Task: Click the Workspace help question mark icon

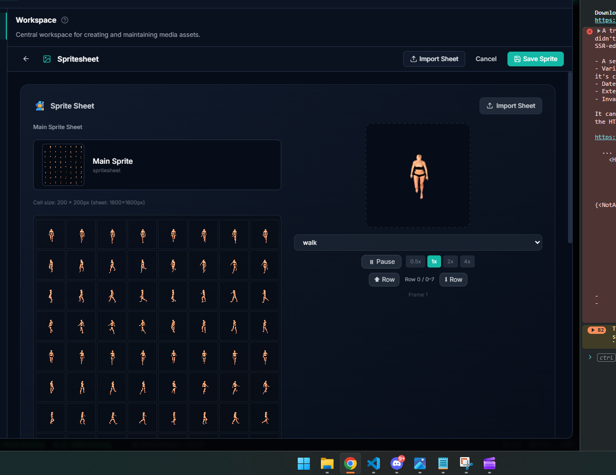Action: pos(65,20)
